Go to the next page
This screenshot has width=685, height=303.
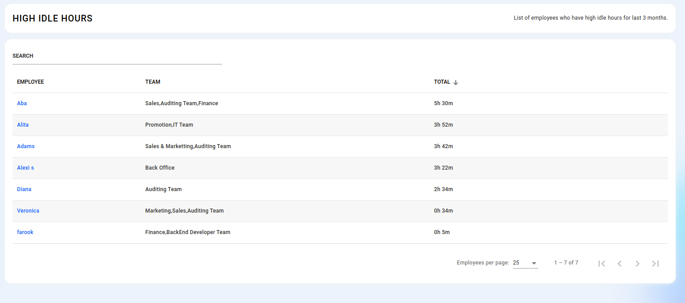point(638,264)
